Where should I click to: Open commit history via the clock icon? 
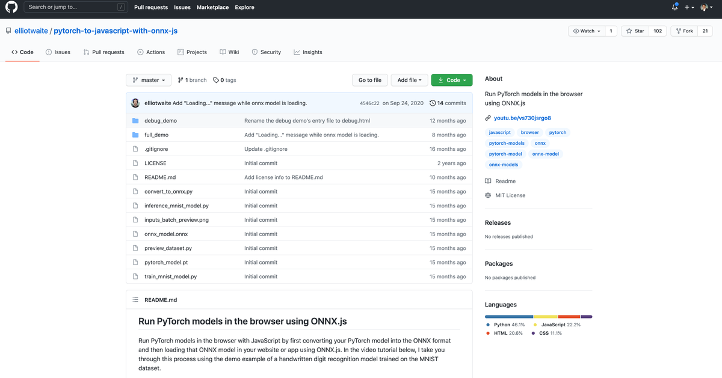[433, 103]
